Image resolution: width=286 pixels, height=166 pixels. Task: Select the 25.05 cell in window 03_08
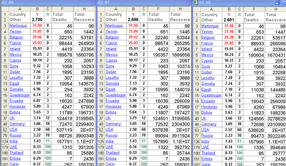tap(229, 43)
